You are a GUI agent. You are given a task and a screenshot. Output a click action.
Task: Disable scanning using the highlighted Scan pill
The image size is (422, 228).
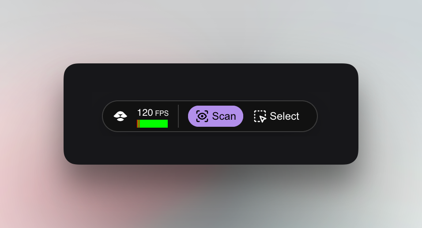tap(215, 116)
